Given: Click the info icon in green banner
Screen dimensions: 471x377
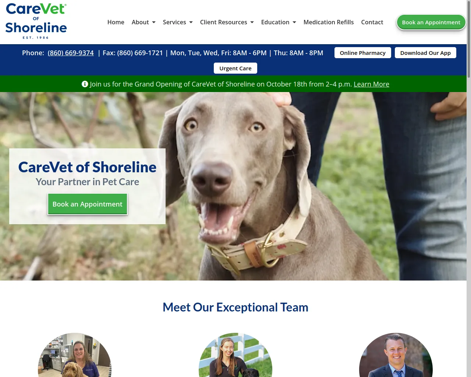Looking at the screenshot, I should [85, 84].
